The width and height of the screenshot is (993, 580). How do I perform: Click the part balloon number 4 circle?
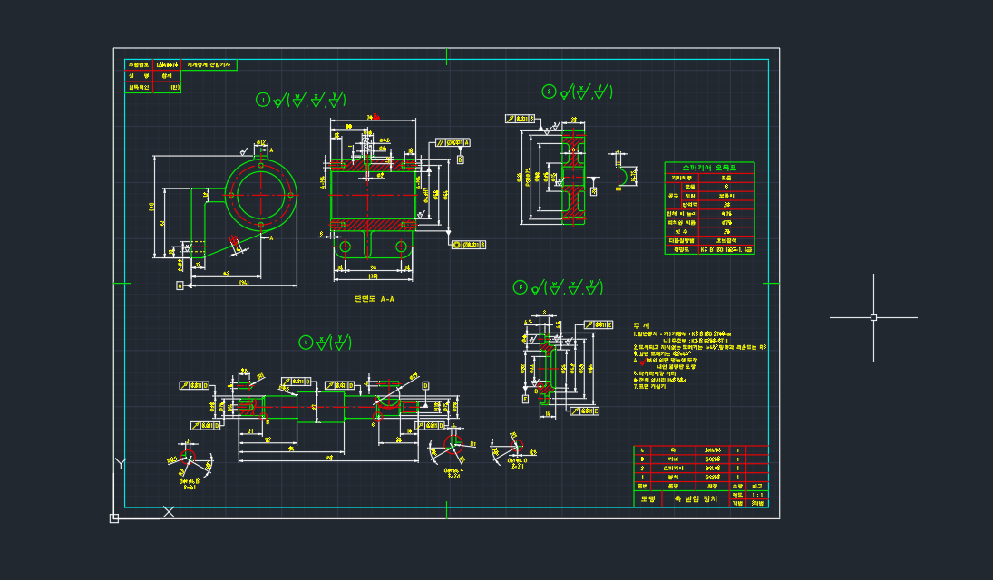point(306,343)
